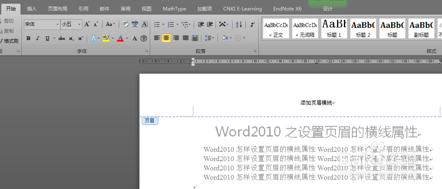
Task: Apply the red font color
Action: [x=120, y=39]
